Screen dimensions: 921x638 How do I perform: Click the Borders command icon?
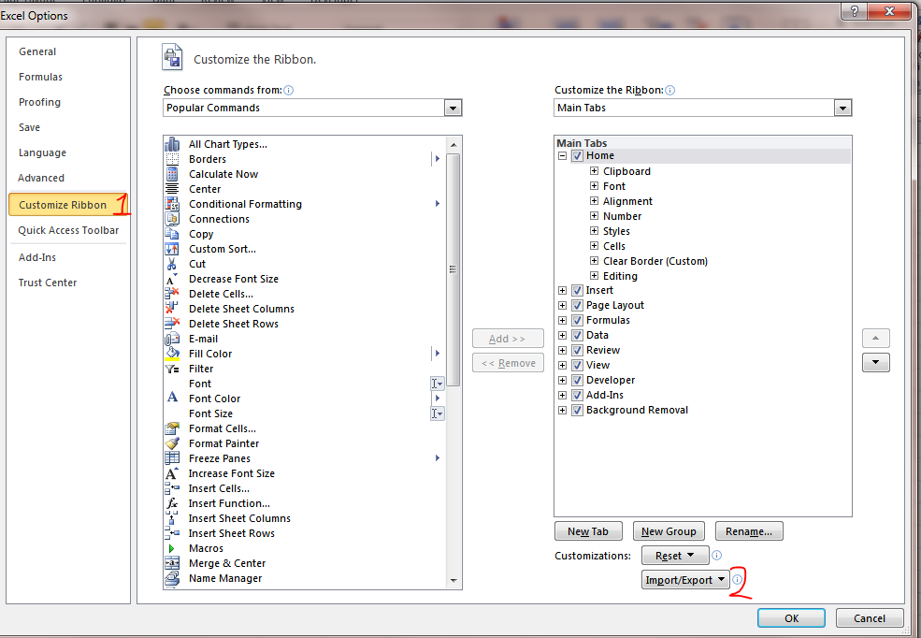172,159
